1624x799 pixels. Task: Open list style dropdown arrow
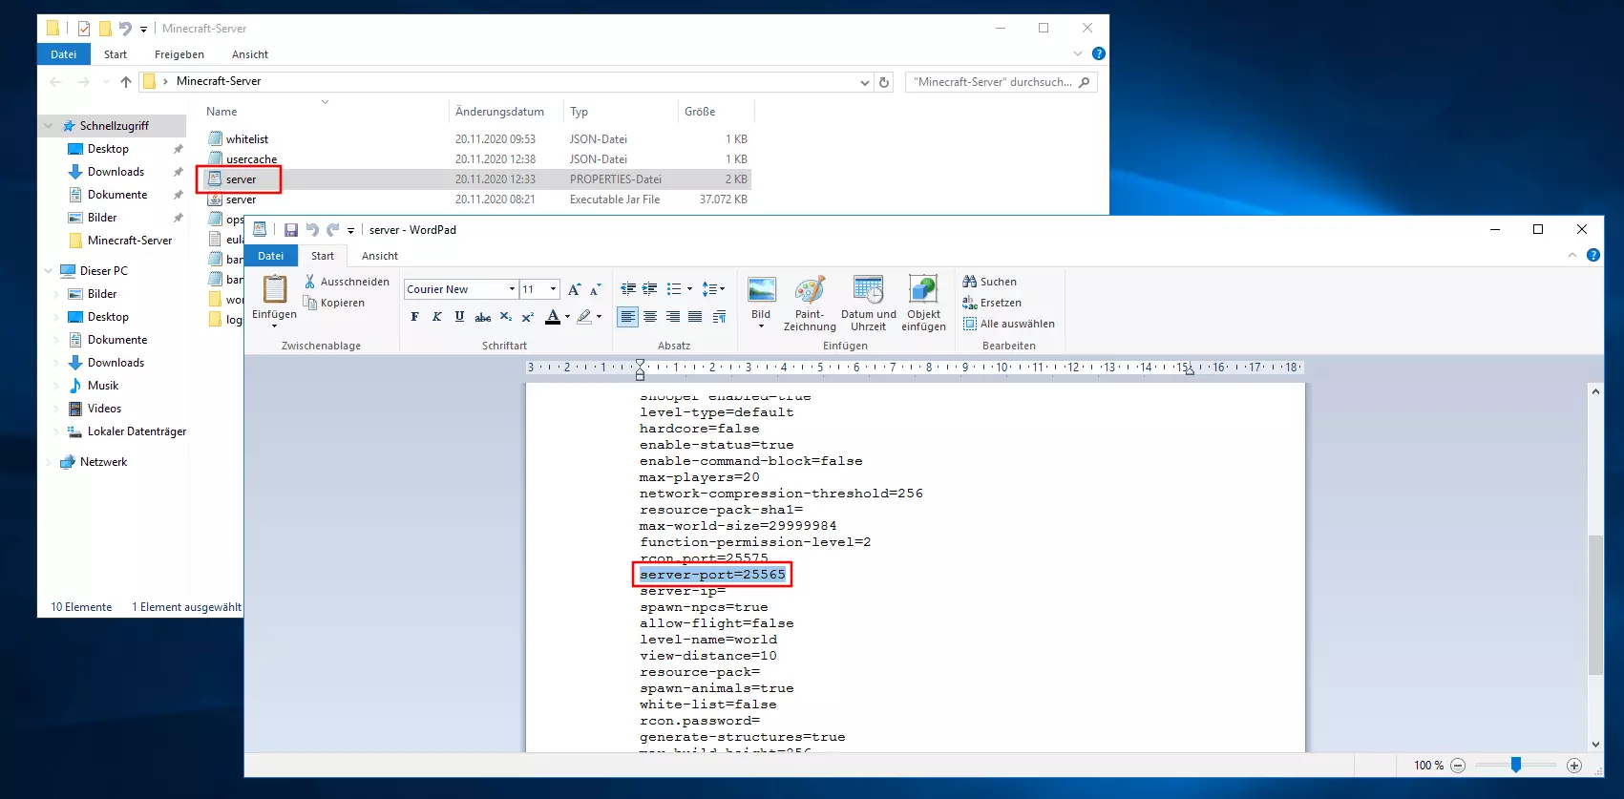[x=689, y=289]
